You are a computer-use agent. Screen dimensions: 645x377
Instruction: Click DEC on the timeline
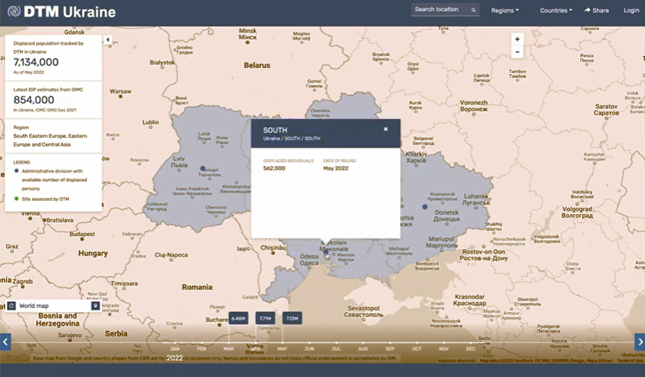coord(470,348)
